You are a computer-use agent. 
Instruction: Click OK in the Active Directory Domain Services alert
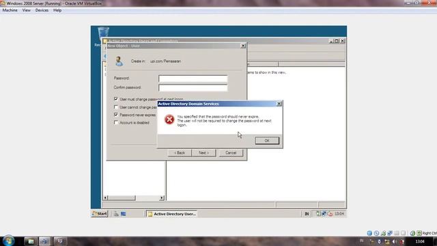[x=267, y=140]
